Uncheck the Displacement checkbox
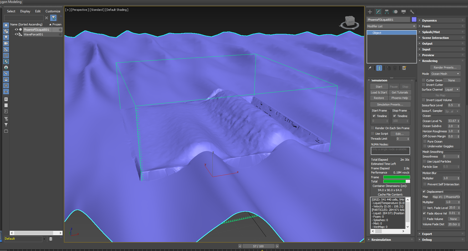Image resolution: width=468 pixels, height=251 pixels. tap(424, 191)
